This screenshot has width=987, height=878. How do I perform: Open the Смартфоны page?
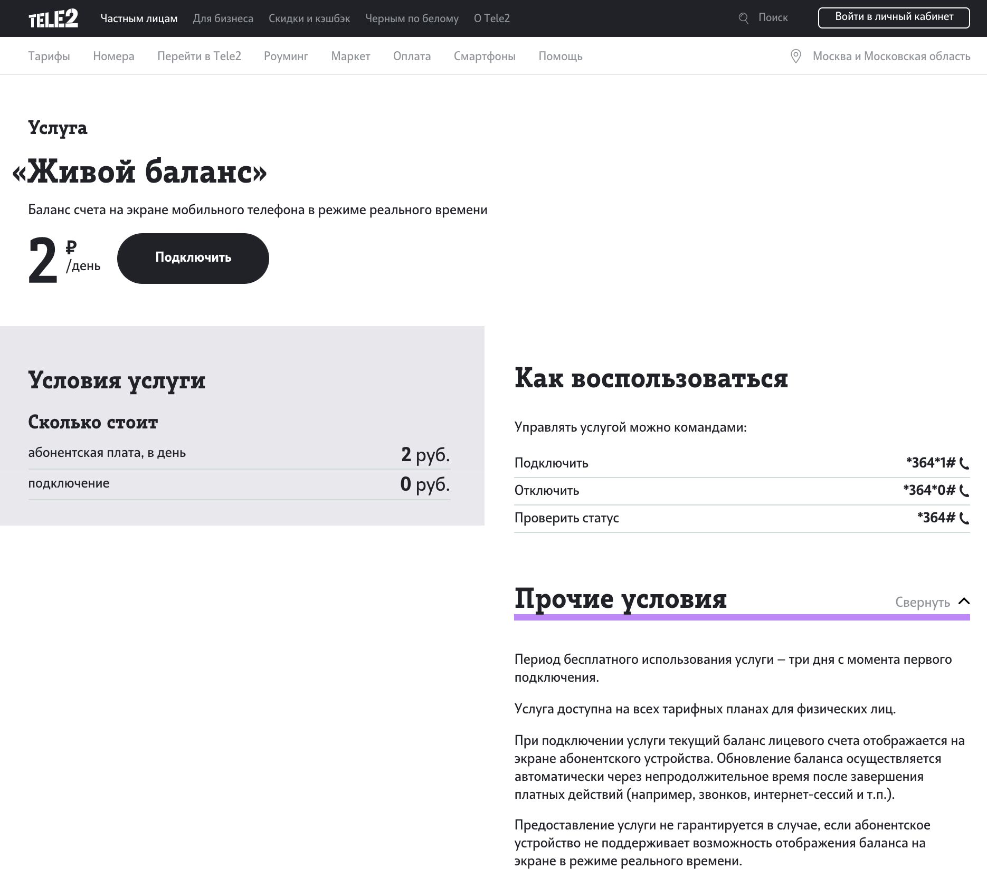pos(484,56)
